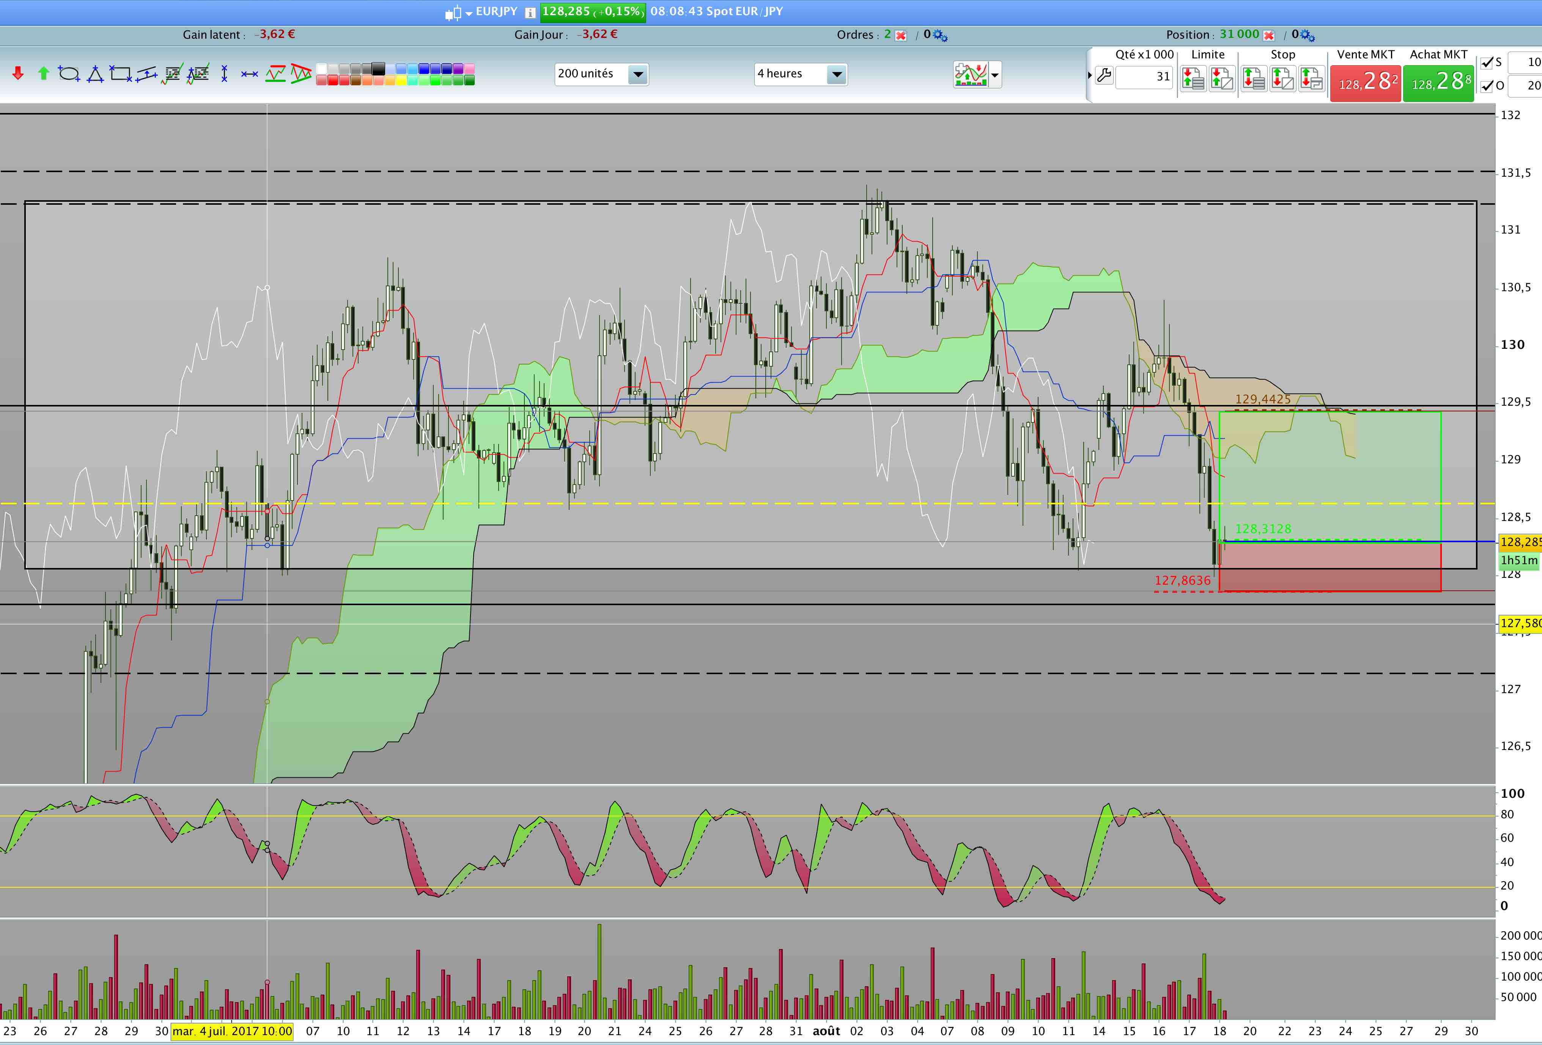
Task: Sell at market with Vente MKT button
Action: pyautogui.click(x=1366, y=83)
